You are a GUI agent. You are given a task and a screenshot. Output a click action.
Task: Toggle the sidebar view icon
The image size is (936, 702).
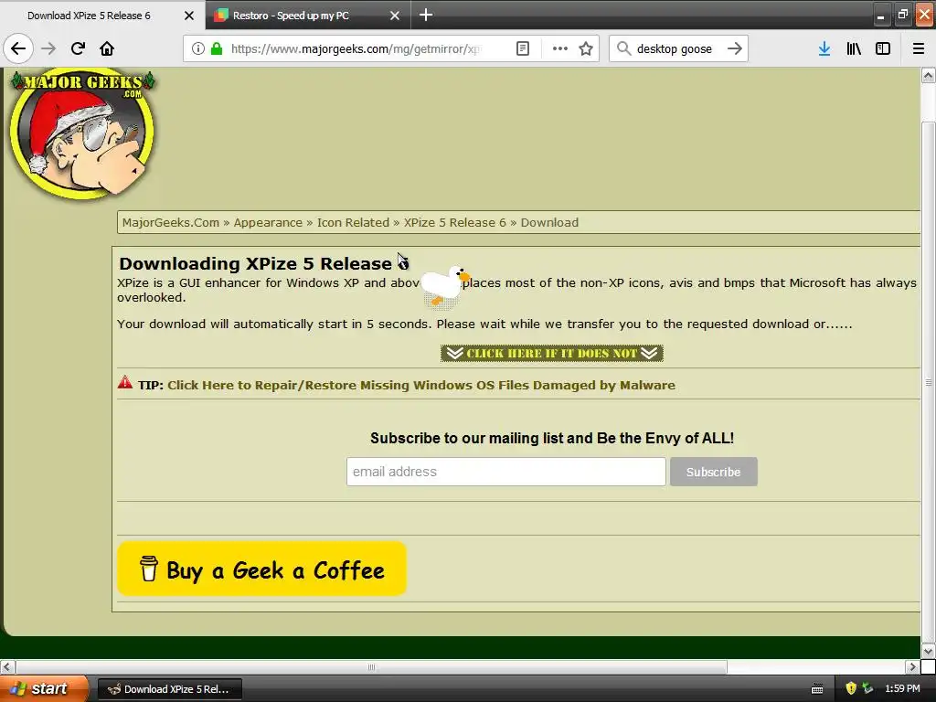coord(883,48)
